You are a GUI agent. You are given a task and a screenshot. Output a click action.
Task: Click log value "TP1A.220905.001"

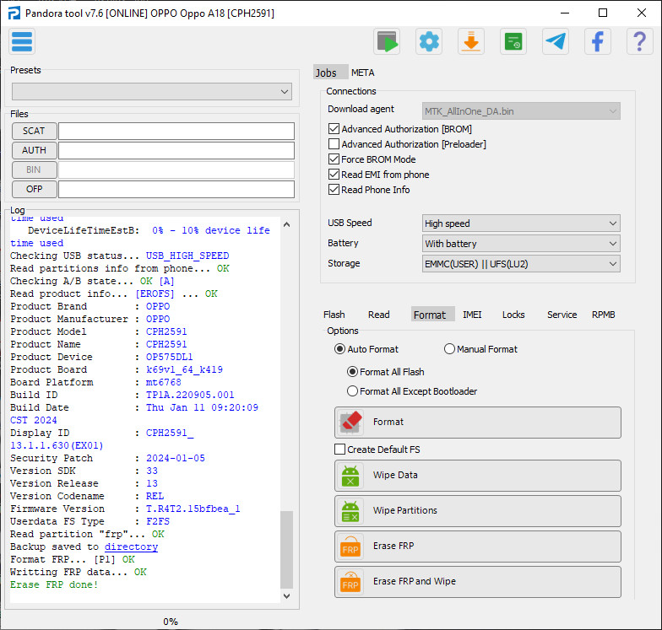190,395
